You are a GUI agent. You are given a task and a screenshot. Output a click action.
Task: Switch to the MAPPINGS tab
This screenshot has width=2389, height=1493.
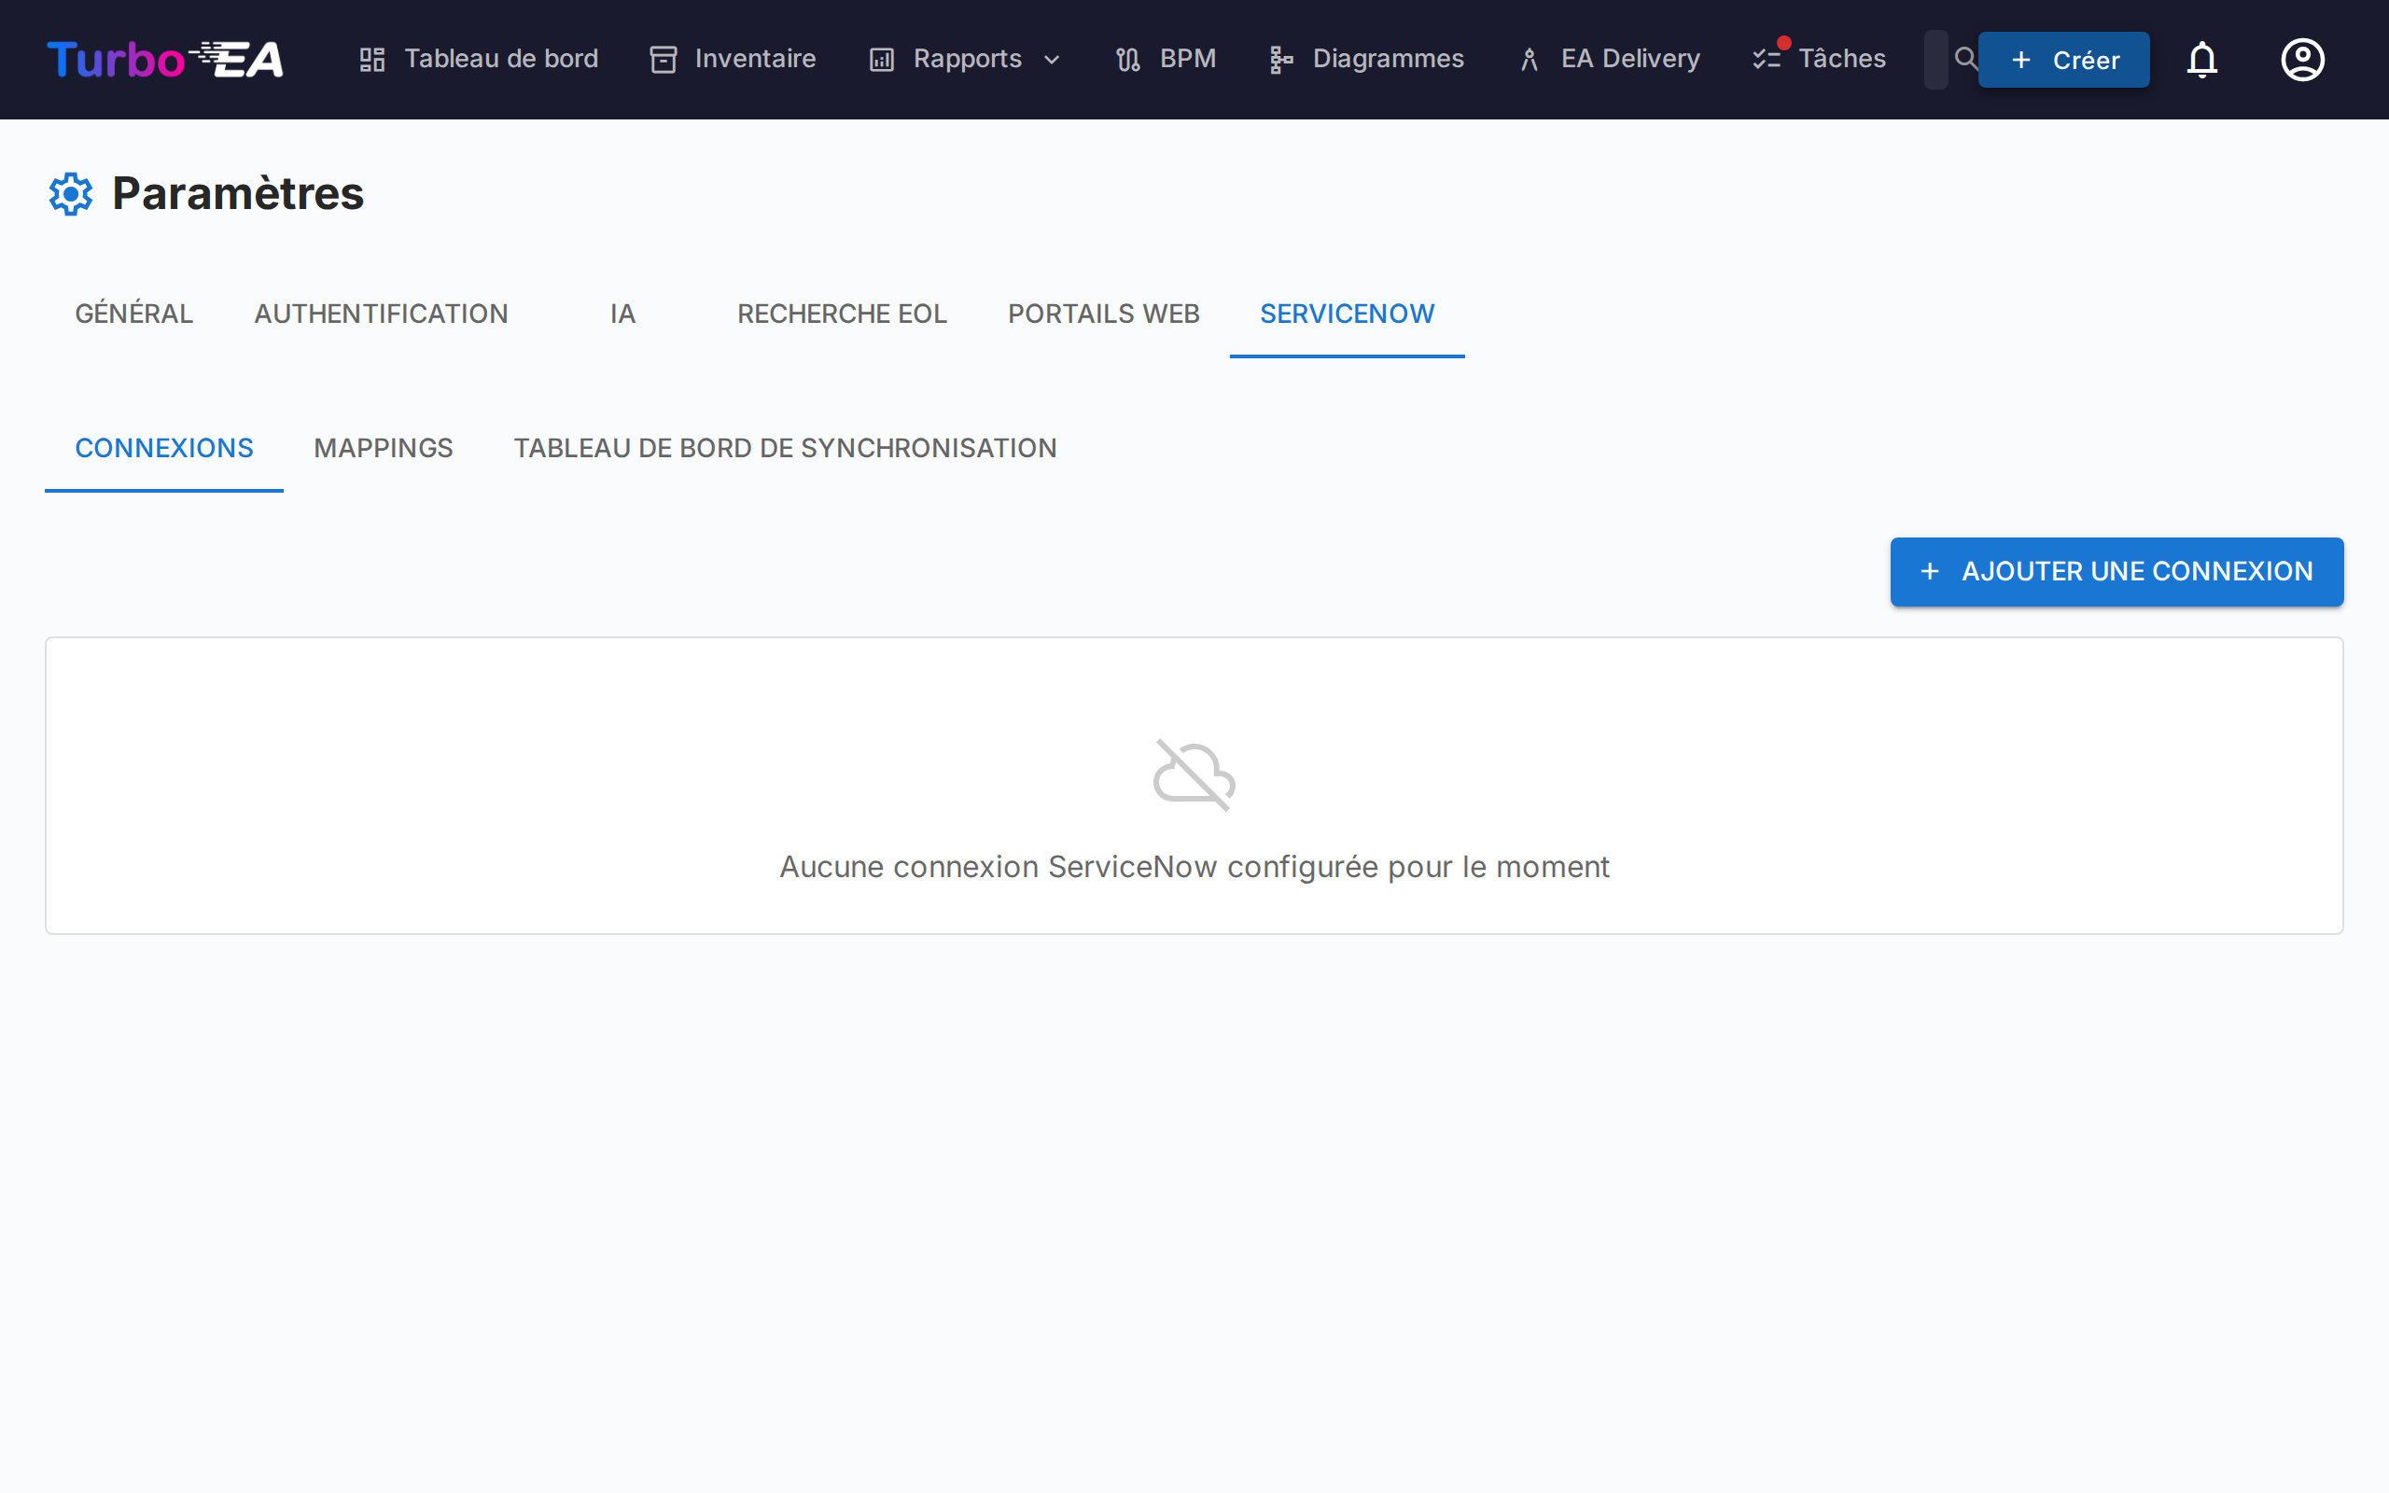[383, 447]
